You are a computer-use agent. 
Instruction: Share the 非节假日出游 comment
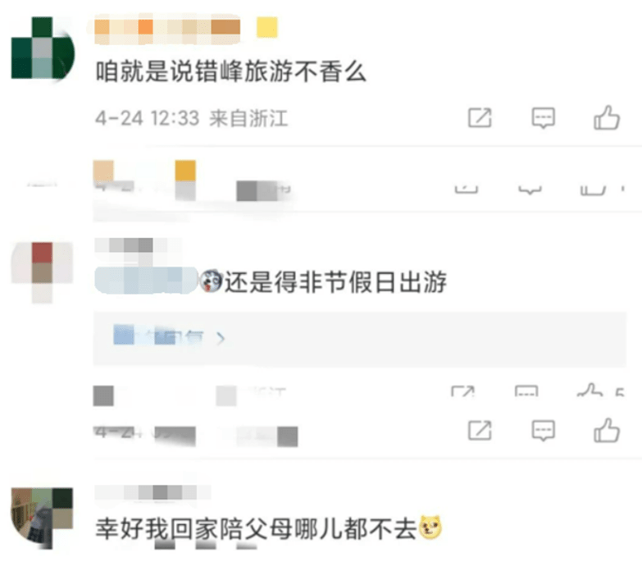480,430
